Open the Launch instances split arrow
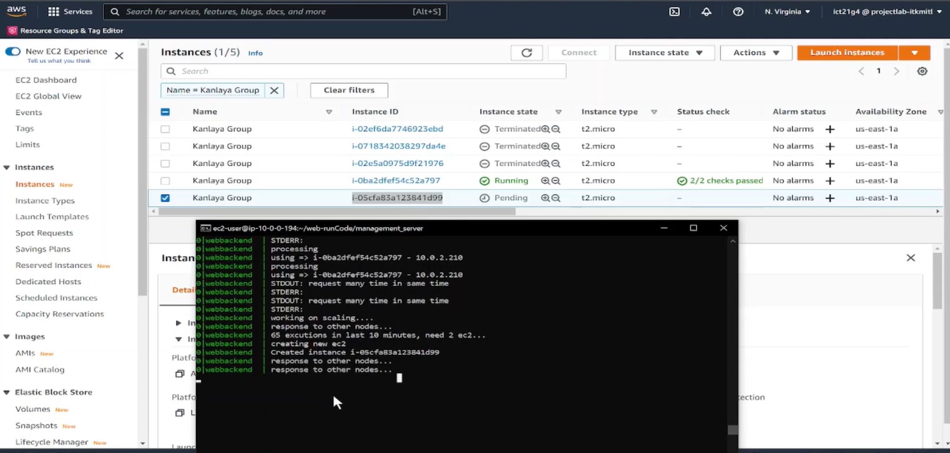Viewport: 950px width, 453px height. coord(914,53)
